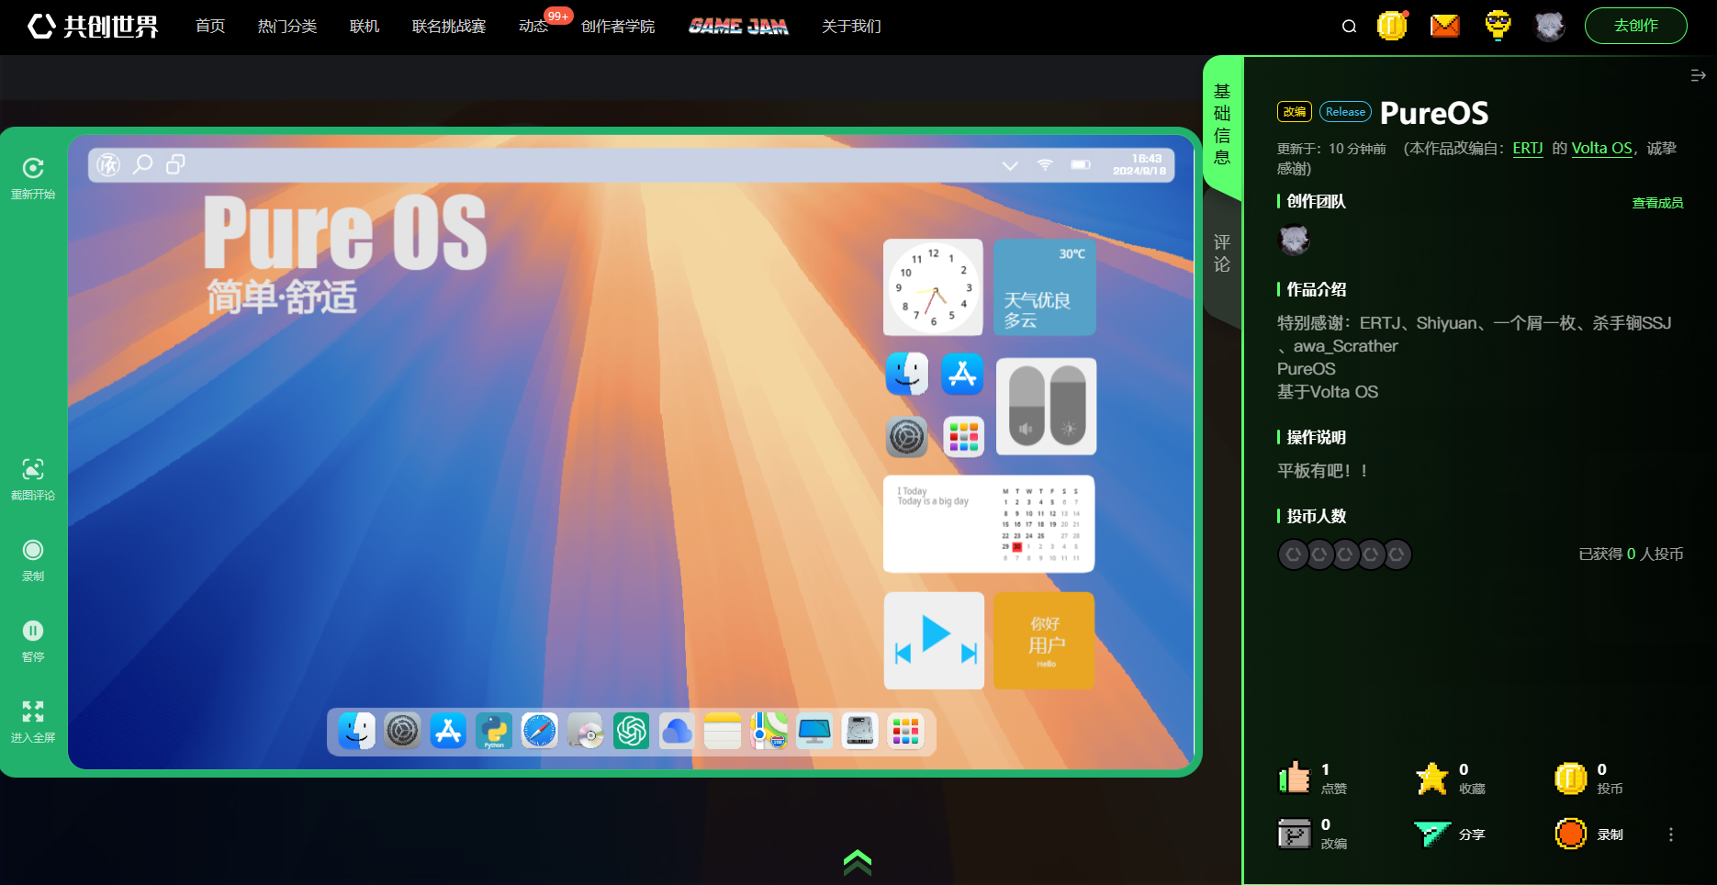1717x885 pixels.
Task: Open 联名挑战赛 navigation item
Action: (x=449, y=26)
